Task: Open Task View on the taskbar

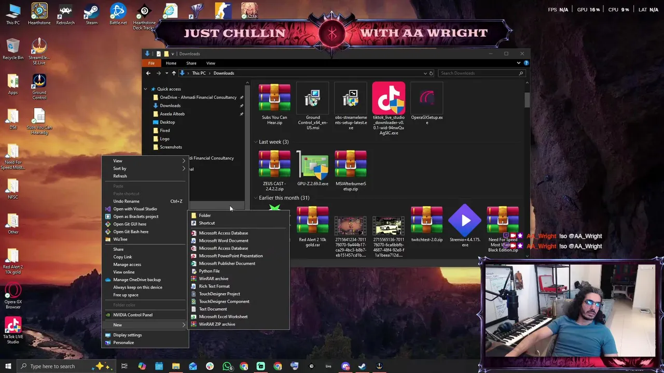Action: pos(125,366)
